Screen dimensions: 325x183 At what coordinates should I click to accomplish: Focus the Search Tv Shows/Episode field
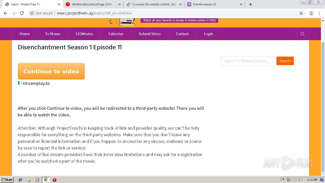[248, 61]
